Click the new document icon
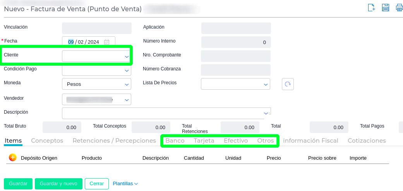The height and width of the screenshot is (191, 403). pos(371,7)
